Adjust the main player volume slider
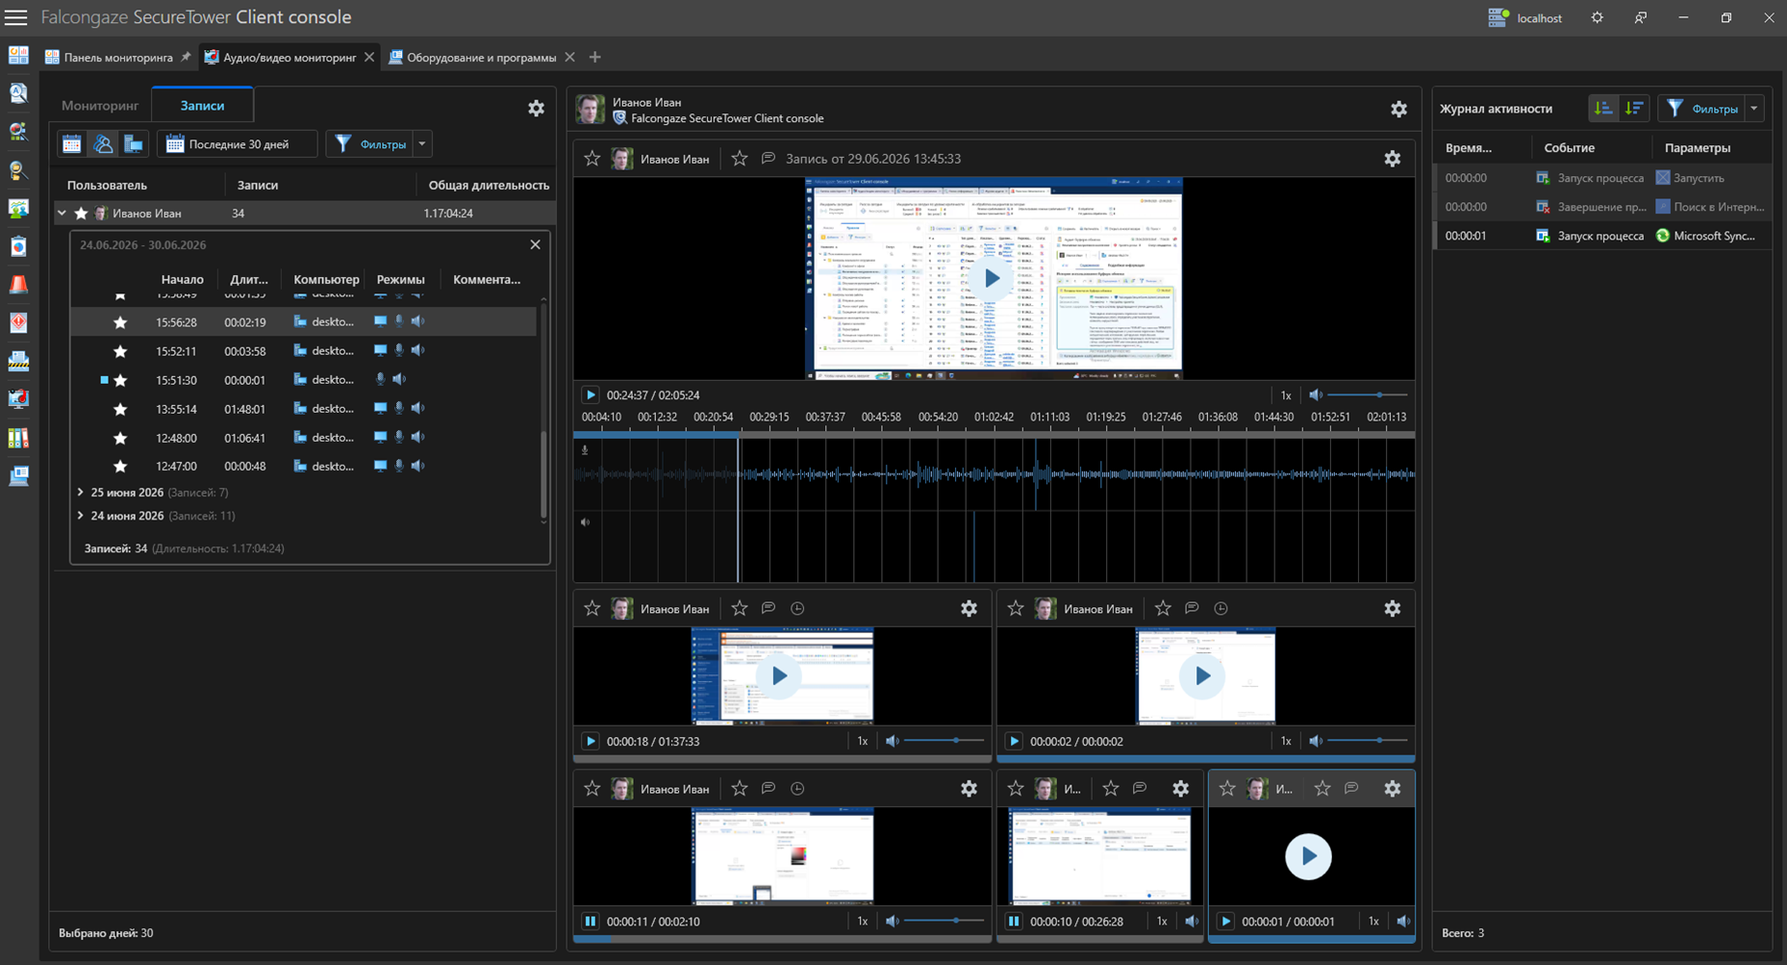 click(1368, 395)
